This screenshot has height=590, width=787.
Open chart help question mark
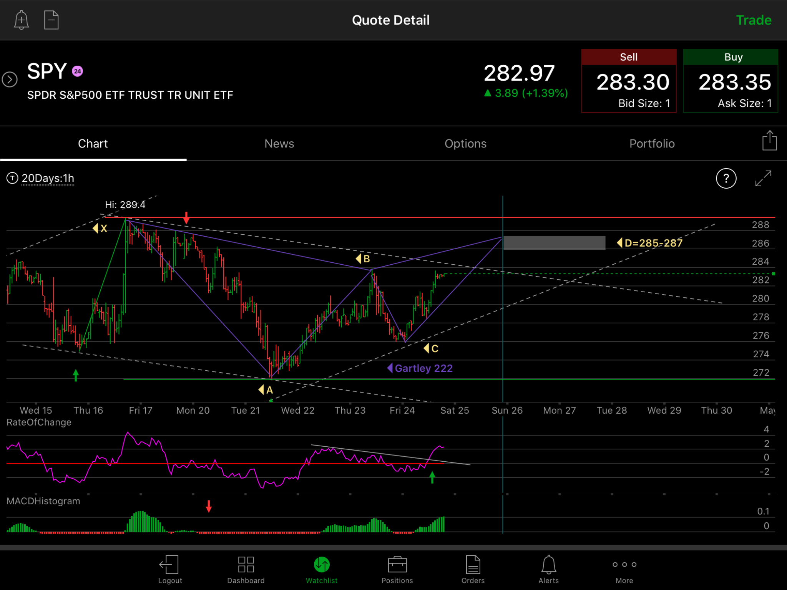726,179
